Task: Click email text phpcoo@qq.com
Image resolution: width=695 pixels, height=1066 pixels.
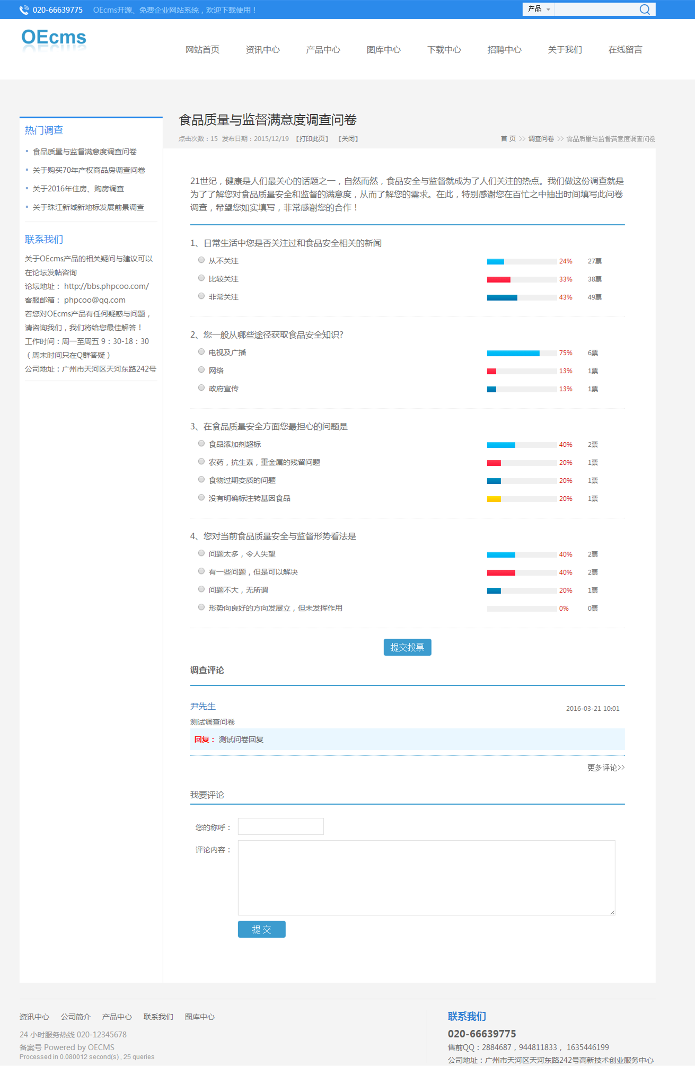Action: coord(95,300)
